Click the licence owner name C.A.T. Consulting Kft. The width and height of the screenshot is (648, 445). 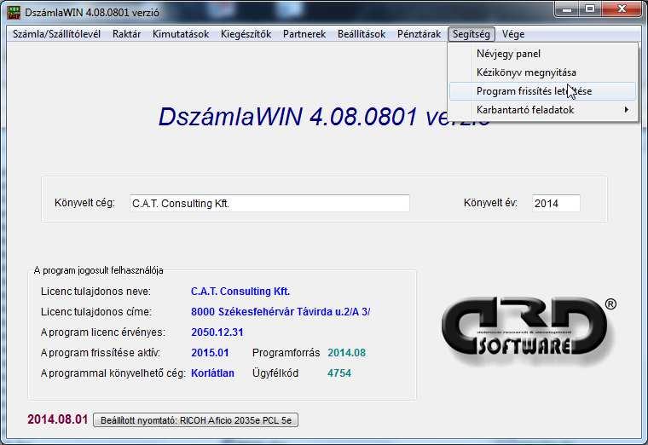(240, 292)
